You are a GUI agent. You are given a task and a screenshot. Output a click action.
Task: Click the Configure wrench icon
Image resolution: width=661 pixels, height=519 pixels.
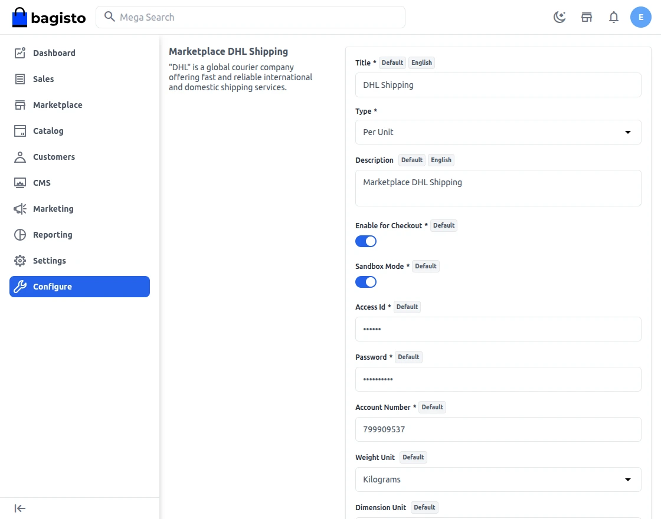[x=20, y=287]
